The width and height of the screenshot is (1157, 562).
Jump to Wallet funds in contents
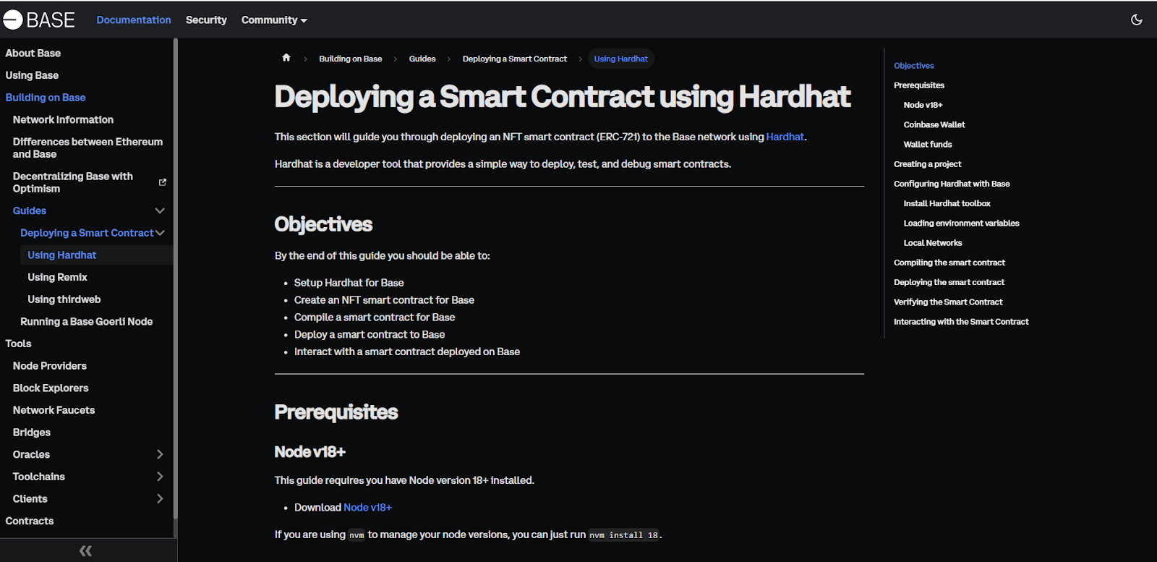[928, 145]
